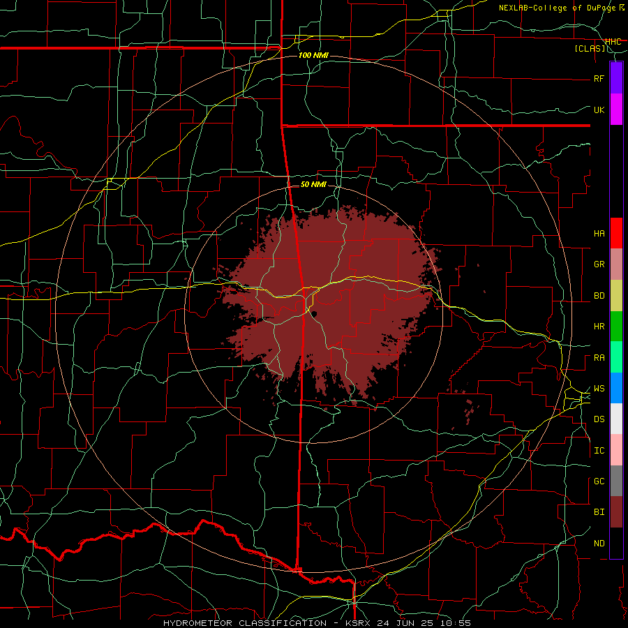628x628 pixels.
Task: Click the RF legend label
Action: (599, 78)
